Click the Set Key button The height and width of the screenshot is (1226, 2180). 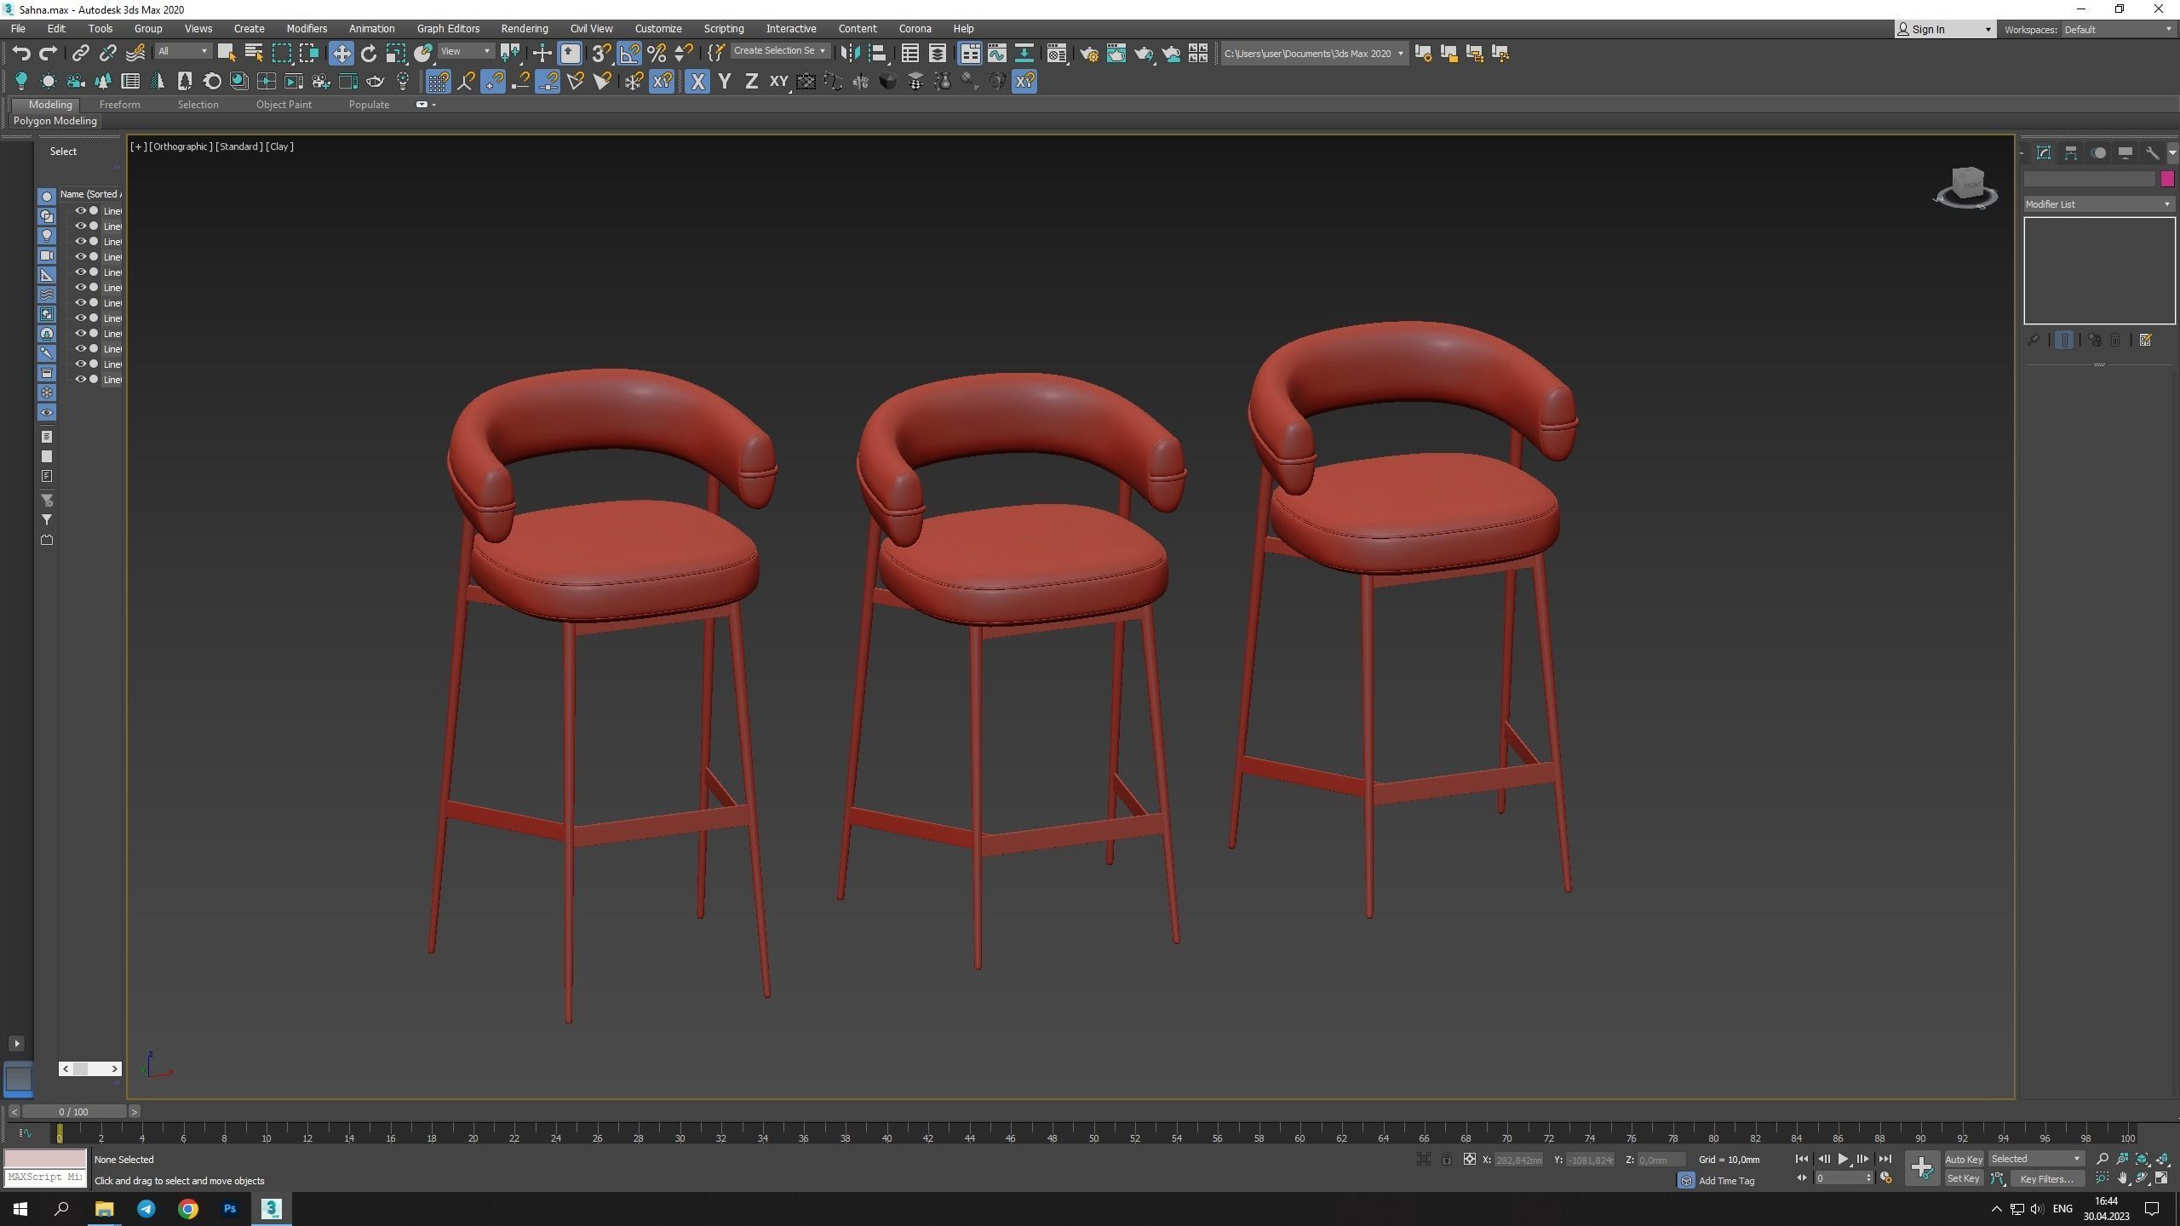pyautogui.click(x=1964, y=1179)
